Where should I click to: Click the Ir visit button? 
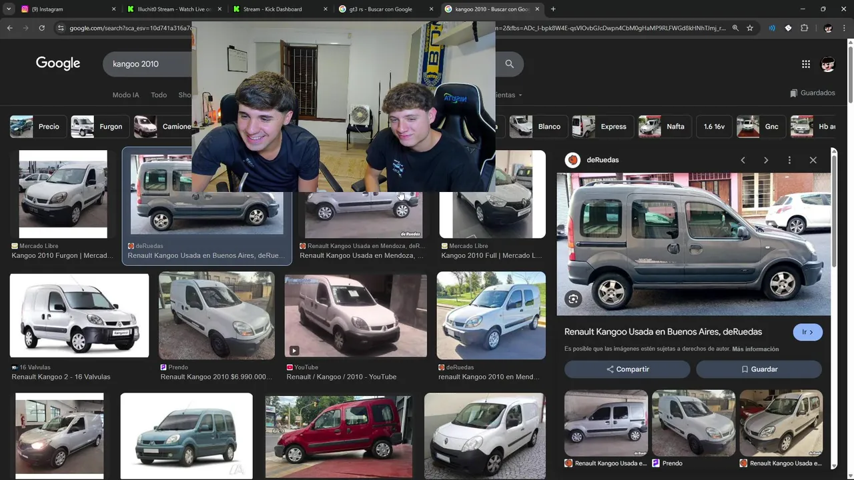point(807,332)
